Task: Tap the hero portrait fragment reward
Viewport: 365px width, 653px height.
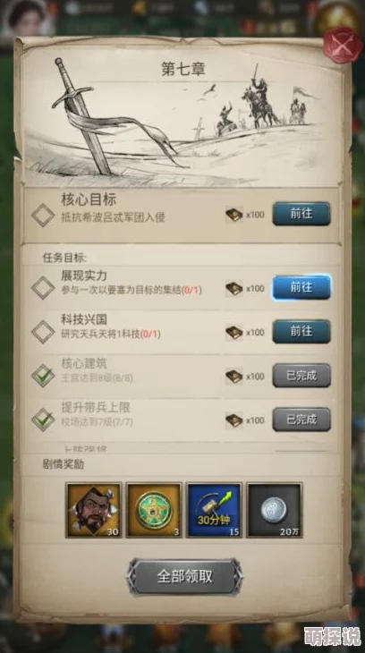Action: 94,510
